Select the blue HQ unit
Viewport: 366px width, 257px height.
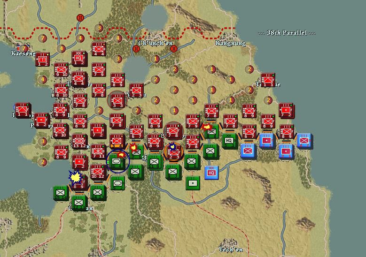click(211, 173)
